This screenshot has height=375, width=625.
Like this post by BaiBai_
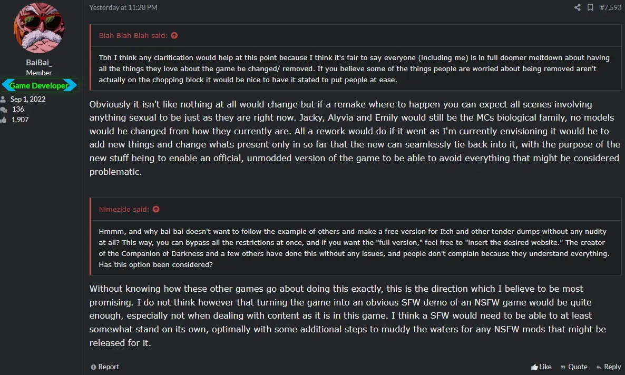[541, 367]
